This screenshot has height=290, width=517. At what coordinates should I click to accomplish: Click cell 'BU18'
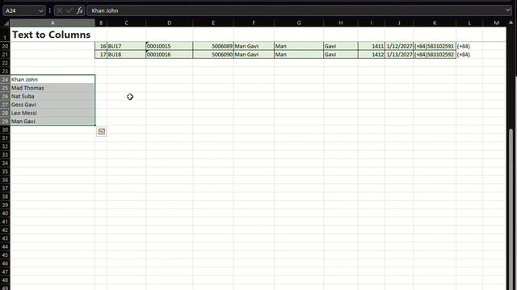coord(126,54)
